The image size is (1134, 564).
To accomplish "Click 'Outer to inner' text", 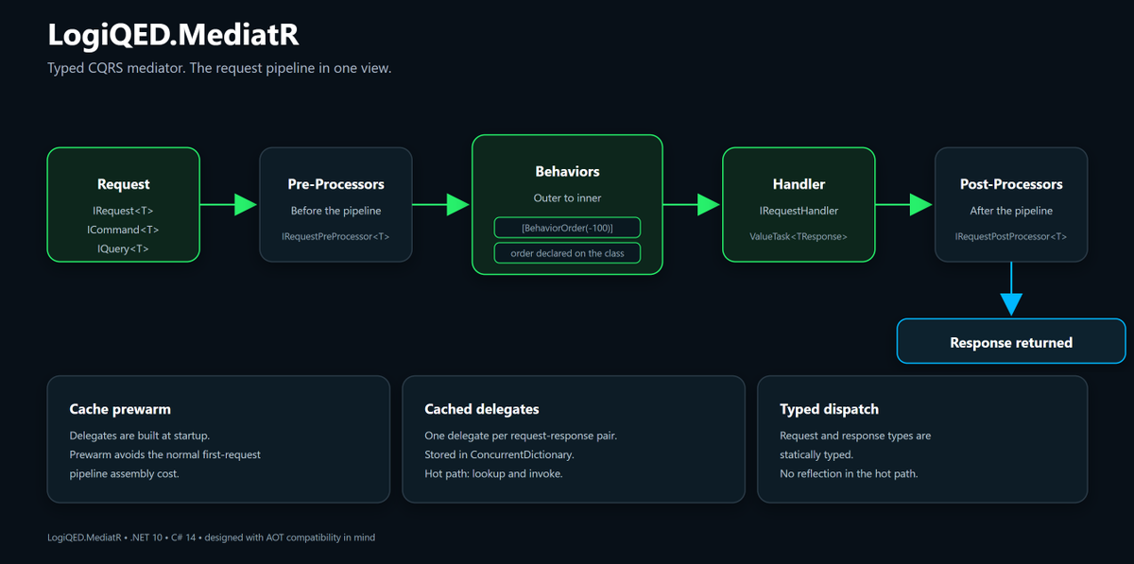I will point(567,198).
